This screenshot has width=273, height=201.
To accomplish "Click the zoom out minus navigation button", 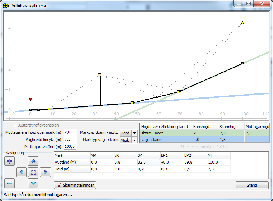I will (10, 183).
